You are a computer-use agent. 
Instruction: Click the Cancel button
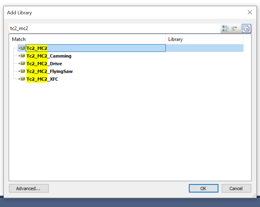[236, 188]
